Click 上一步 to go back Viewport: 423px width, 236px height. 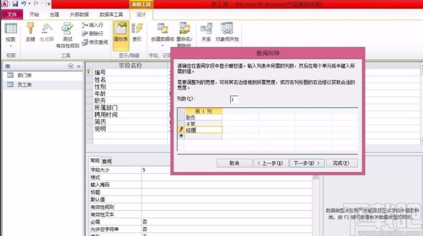271,163
